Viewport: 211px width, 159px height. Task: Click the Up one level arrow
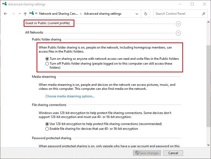(x=25, y=14)
